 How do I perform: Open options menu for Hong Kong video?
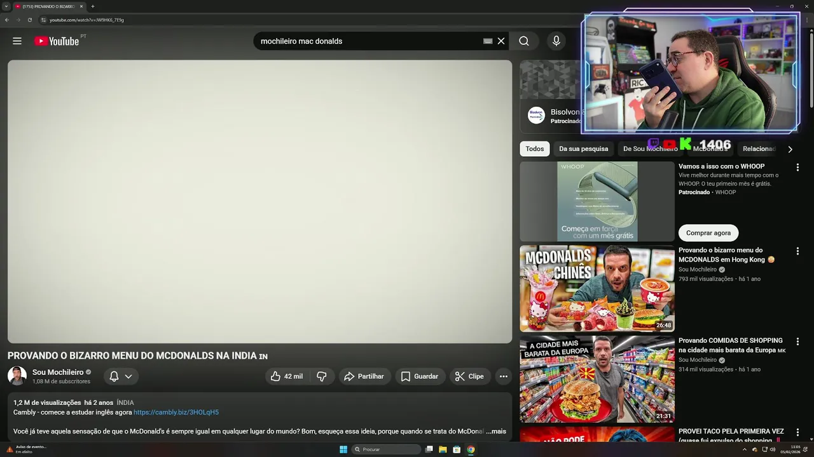click(797, 251)
